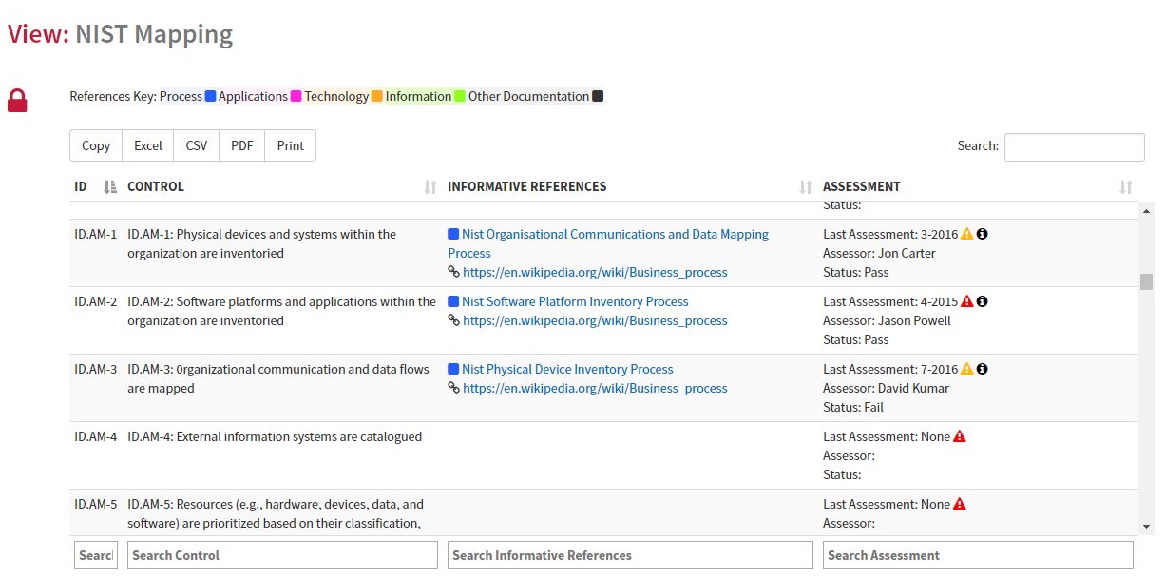Toggle sorting on the Informative References column
Screen dimensions: 1165x577
tap(805, 186)
